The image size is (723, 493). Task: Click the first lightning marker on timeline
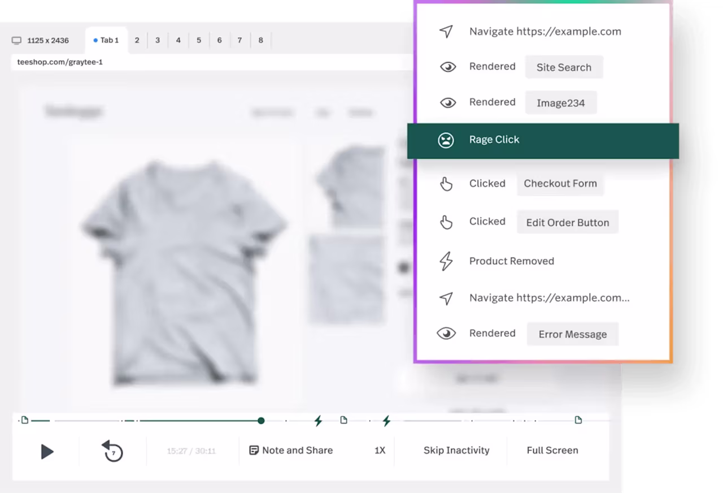[319, 421]
